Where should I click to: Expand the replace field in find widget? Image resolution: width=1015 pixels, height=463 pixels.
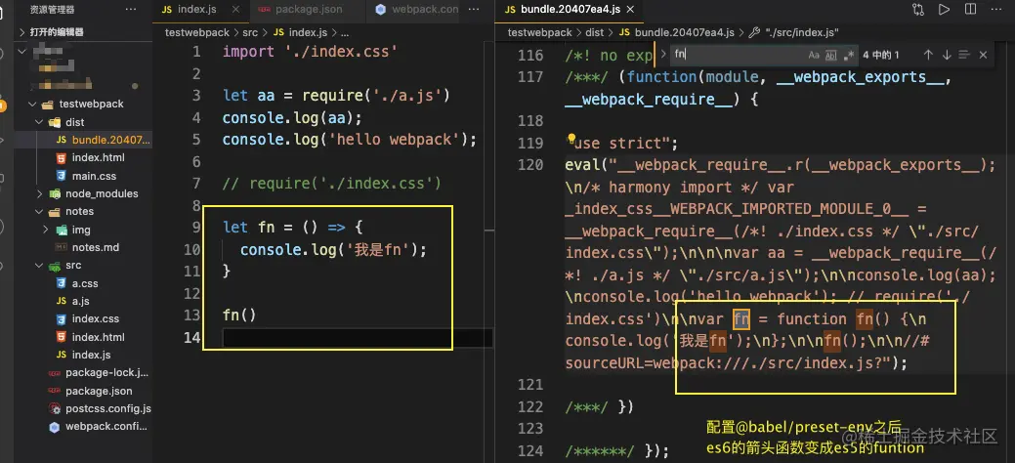pos(663,55)
